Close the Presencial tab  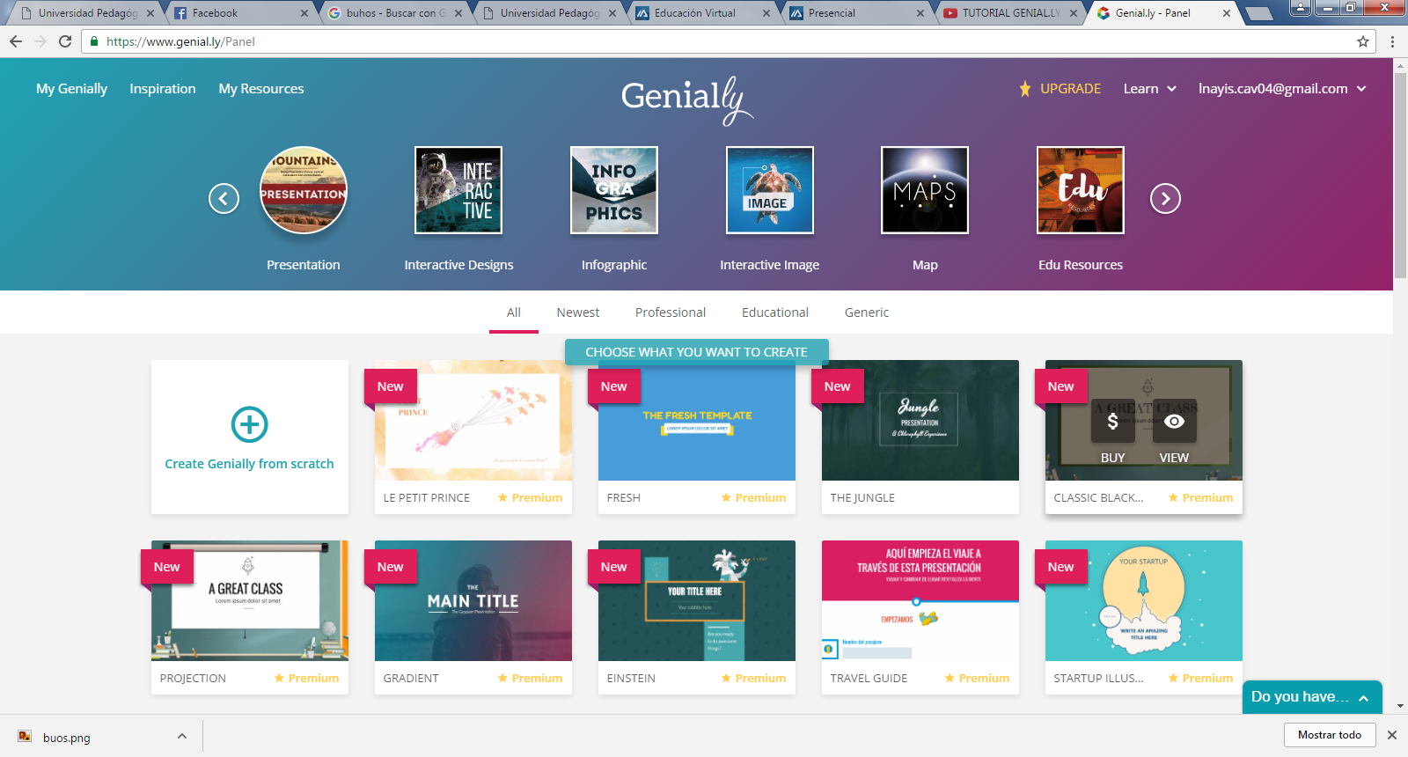click(920, 13)
